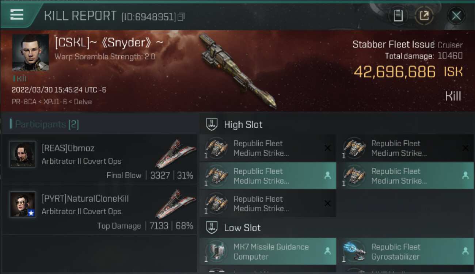The width and height of the screenshot is (475, 274).
Task: Open Obmoz's pilot portrait
Action: 23,154
